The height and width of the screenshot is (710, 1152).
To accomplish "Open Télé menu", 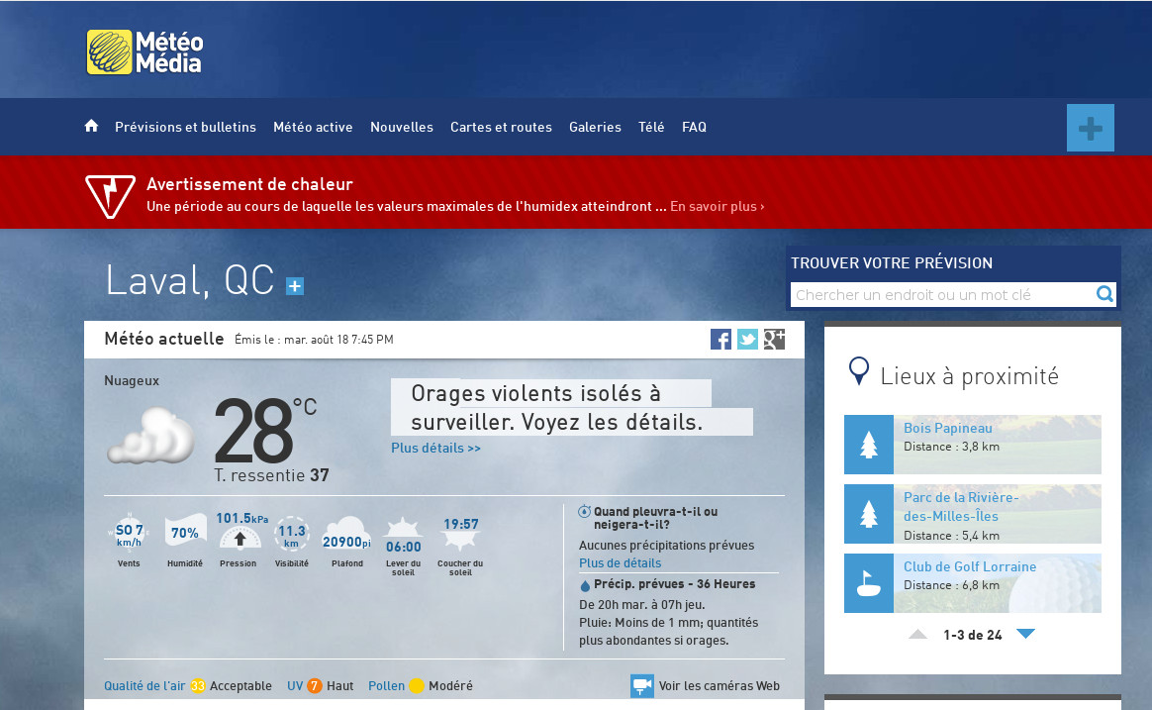I will click(651, 127).
